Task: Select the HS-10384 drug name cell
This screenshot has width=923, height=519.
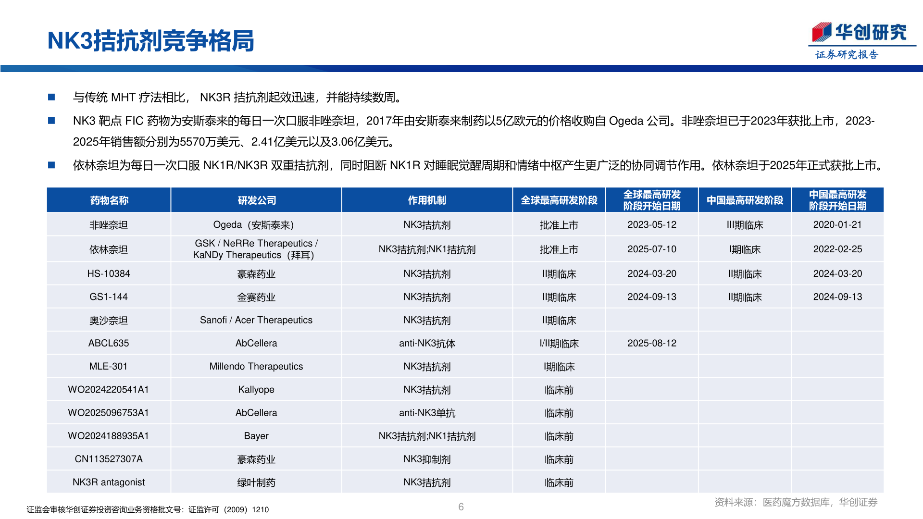Action: pyautogui.click(x=109, y=274)
